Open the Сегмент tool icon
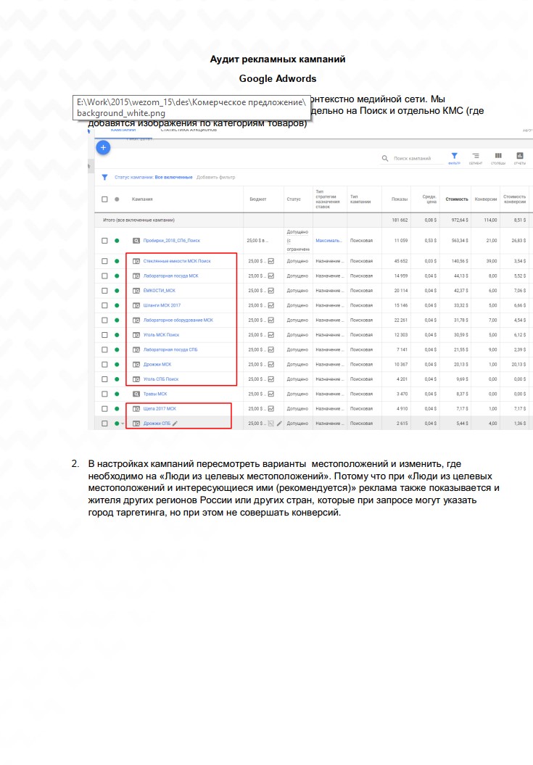533x765 pixels. 476,156
